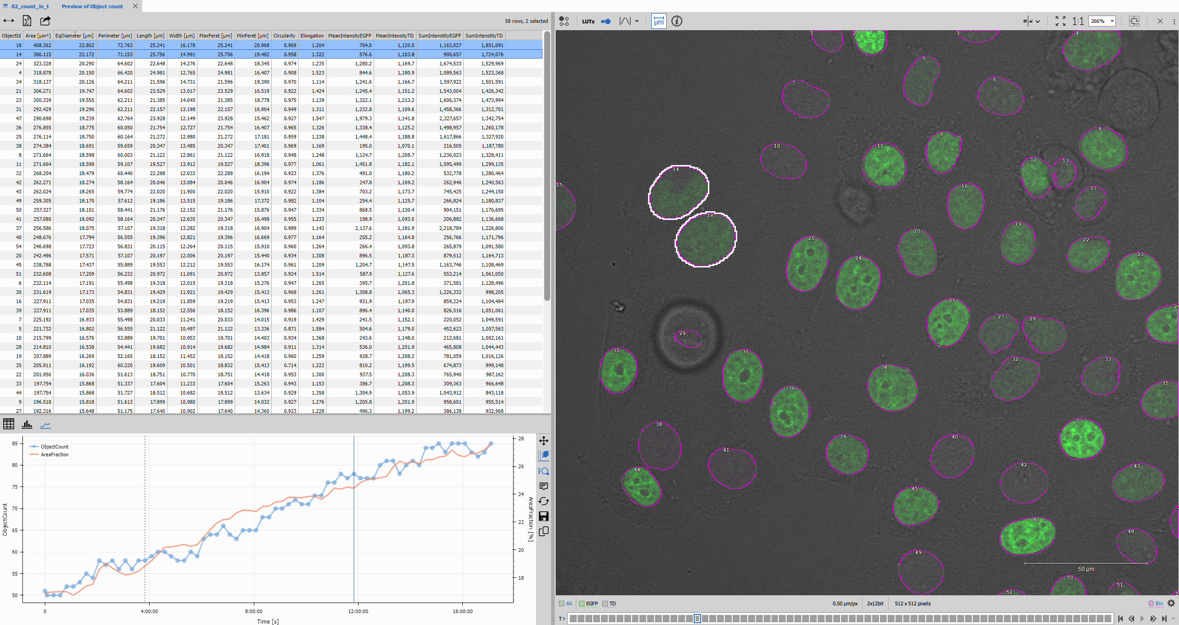Open the image info panel icon
1179x625 pixels.
click(676, 21)
